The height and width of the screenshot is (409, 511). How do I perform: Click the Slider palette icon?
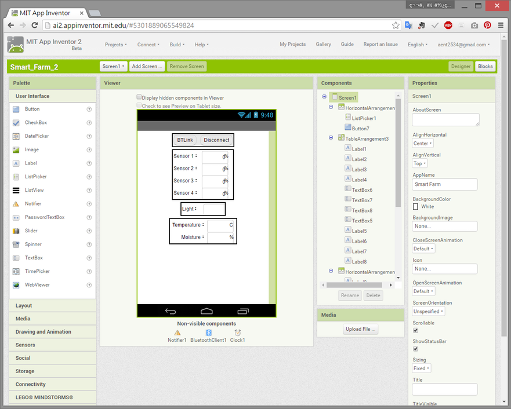(16, 231)
